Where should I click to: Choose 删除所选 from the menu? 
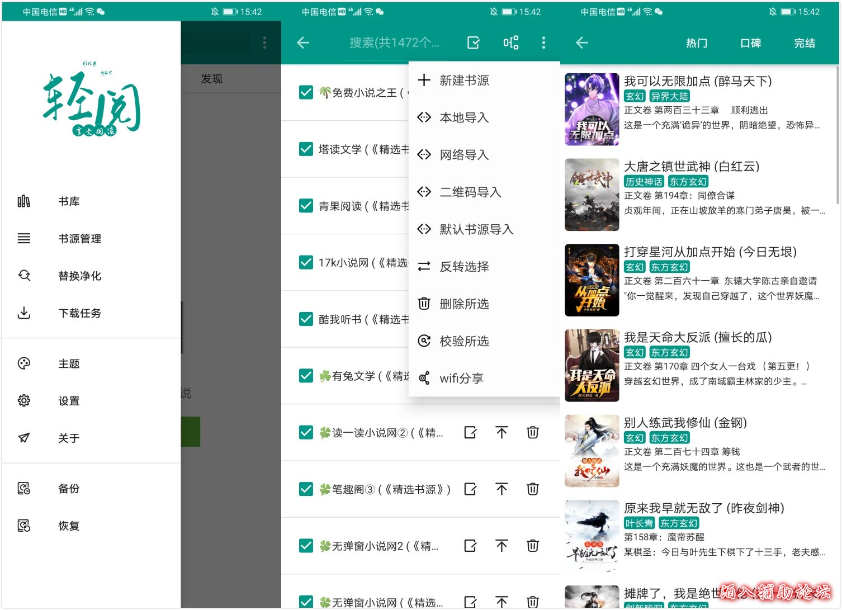pos(484,304)
